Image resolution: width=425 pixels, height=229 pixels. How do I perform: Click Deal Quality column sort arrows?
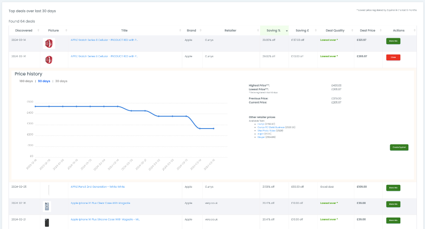coord(352,31)
